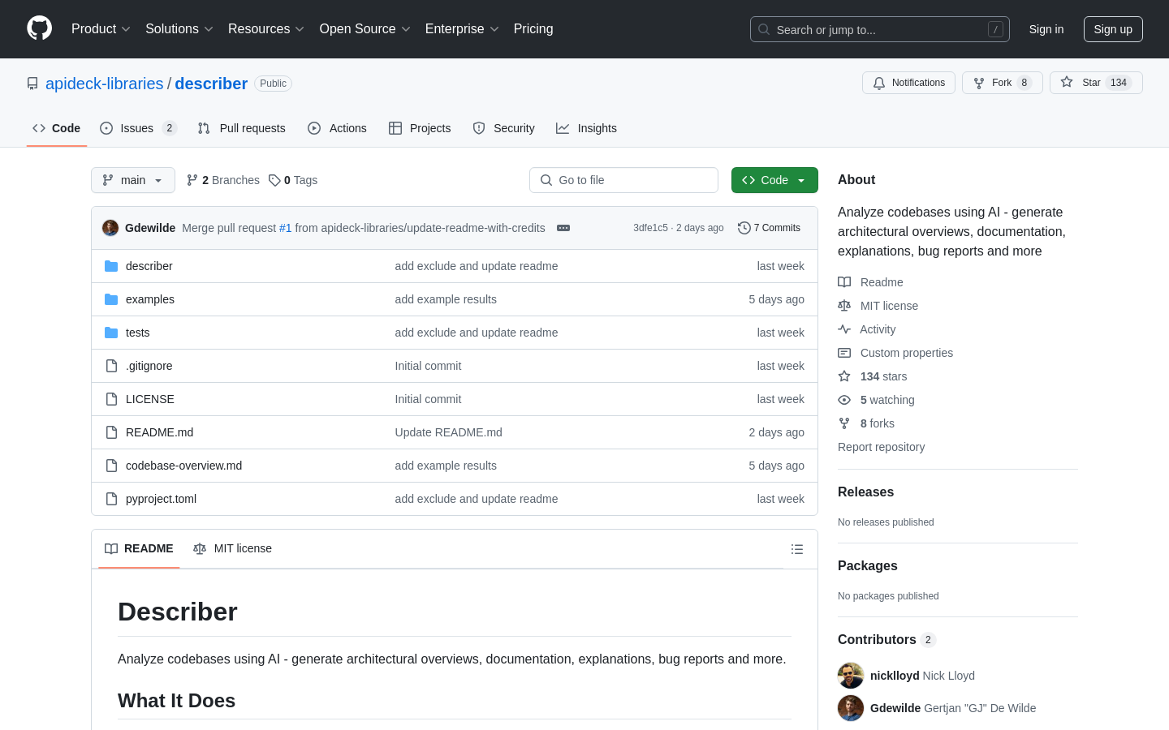Screen dimensions: 1169x730
Task: Click the Sign in link
Action: coord(1046,29)
